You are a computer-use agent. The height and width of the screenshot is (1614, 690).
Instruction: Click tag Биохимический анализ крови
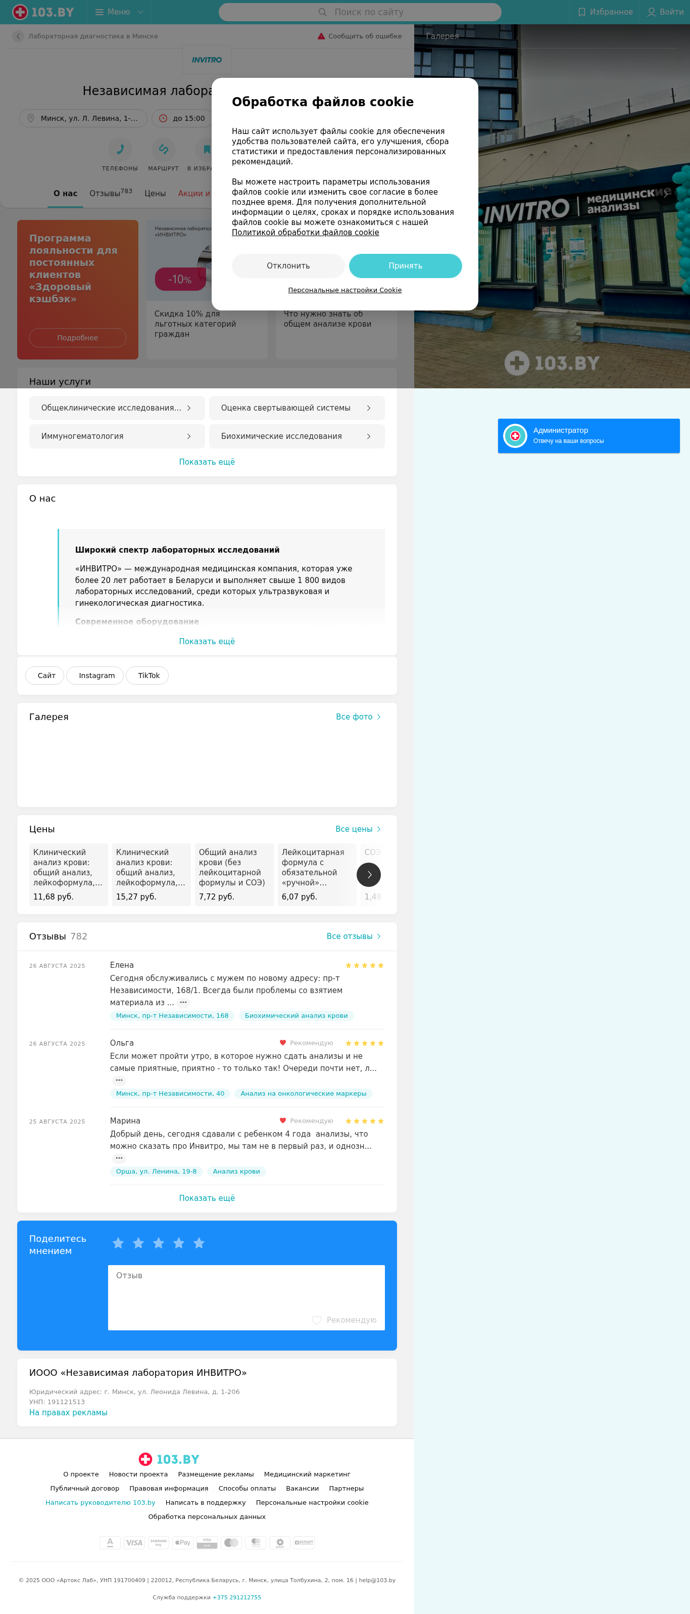pos(296,1016)
